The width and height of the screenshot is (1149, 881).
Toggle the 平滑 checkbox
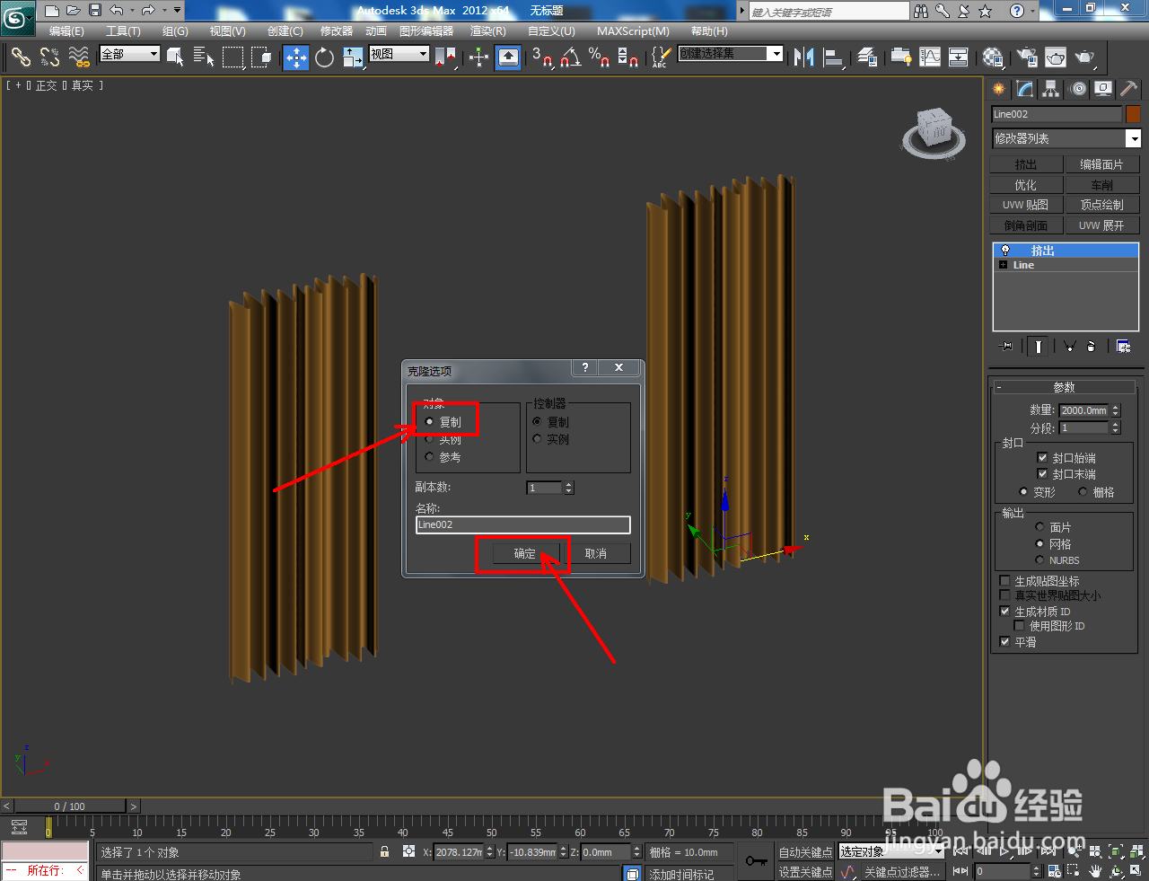click(1005, 641)
